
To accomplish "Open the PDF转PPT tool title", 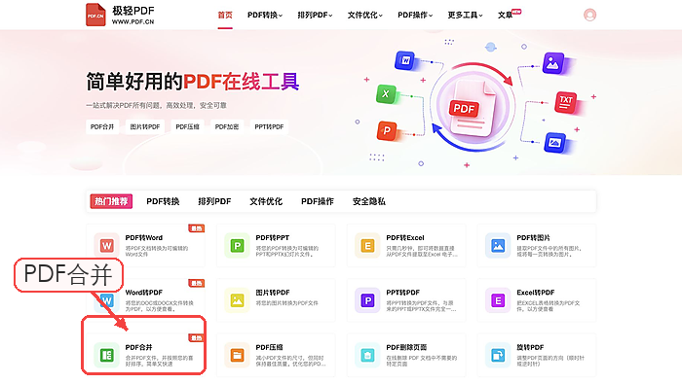I will (272, 238).
